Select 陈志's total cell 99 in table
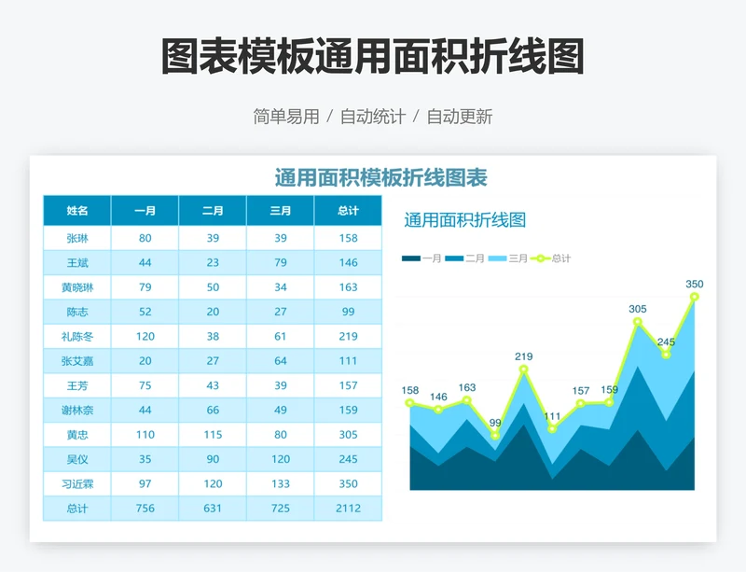Viewport: 746px width, 572px height. (x=348, y=312)
